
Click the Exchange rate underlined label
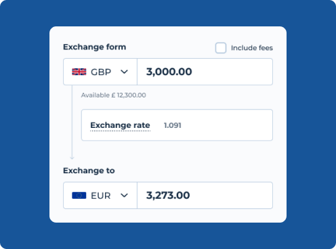click(120, 125)
